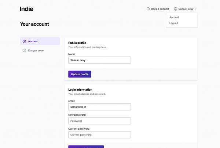The width and height of the screenshot is (220, 148).
Task: Click the Indie logo
Action: pyautogui.click(x=26, y=9)
